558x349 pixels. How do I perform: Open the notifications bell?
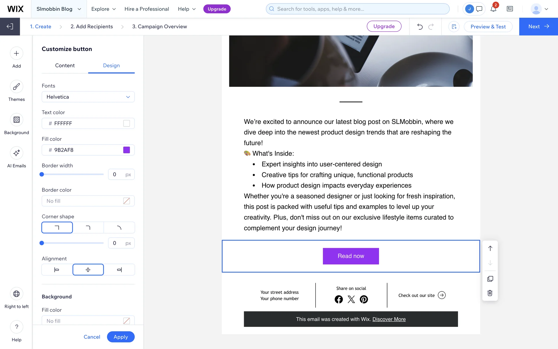(x=493, y=9)
